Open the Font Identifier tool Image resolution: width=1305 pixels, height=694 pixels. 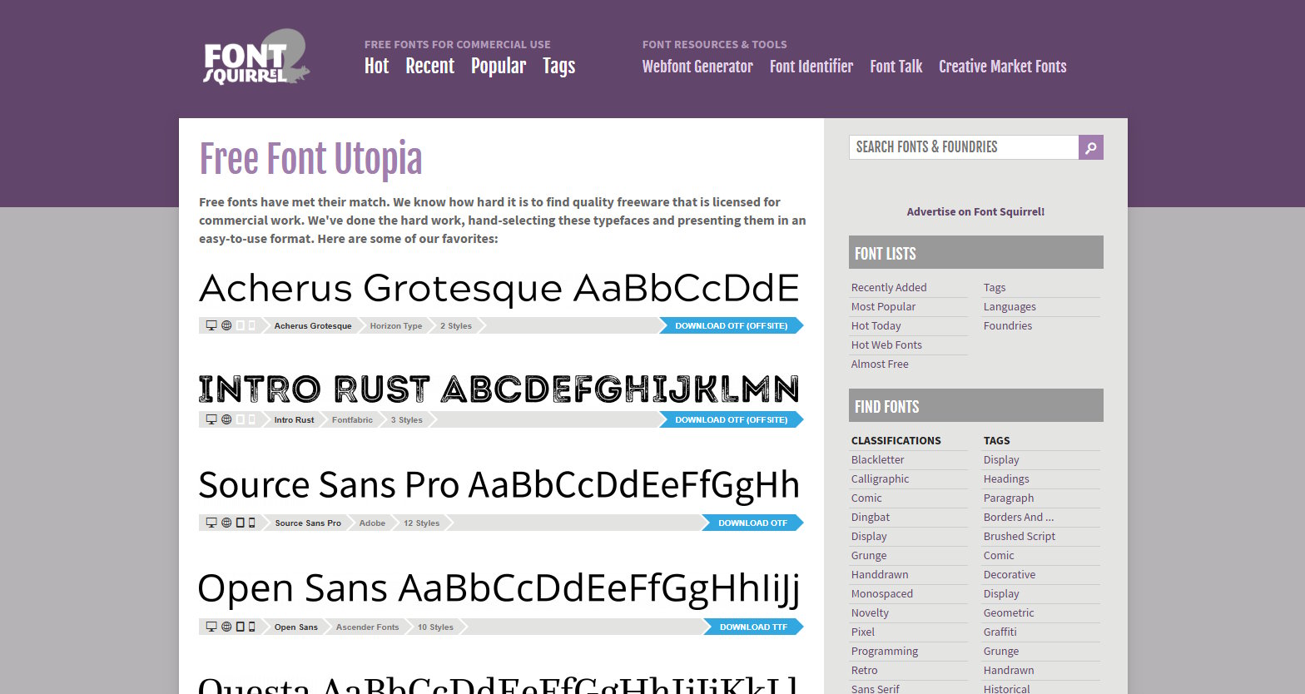click(811, 67)
